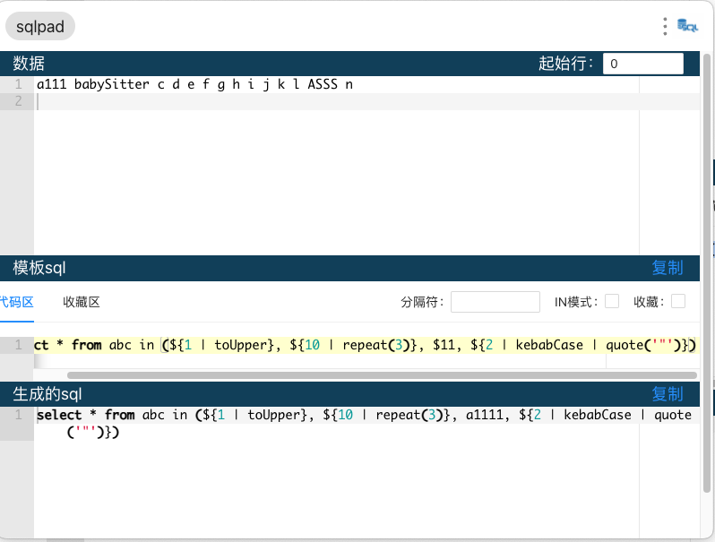715x542 pixels.
Task: Open the three-dot more options menu
Action: 665,27
